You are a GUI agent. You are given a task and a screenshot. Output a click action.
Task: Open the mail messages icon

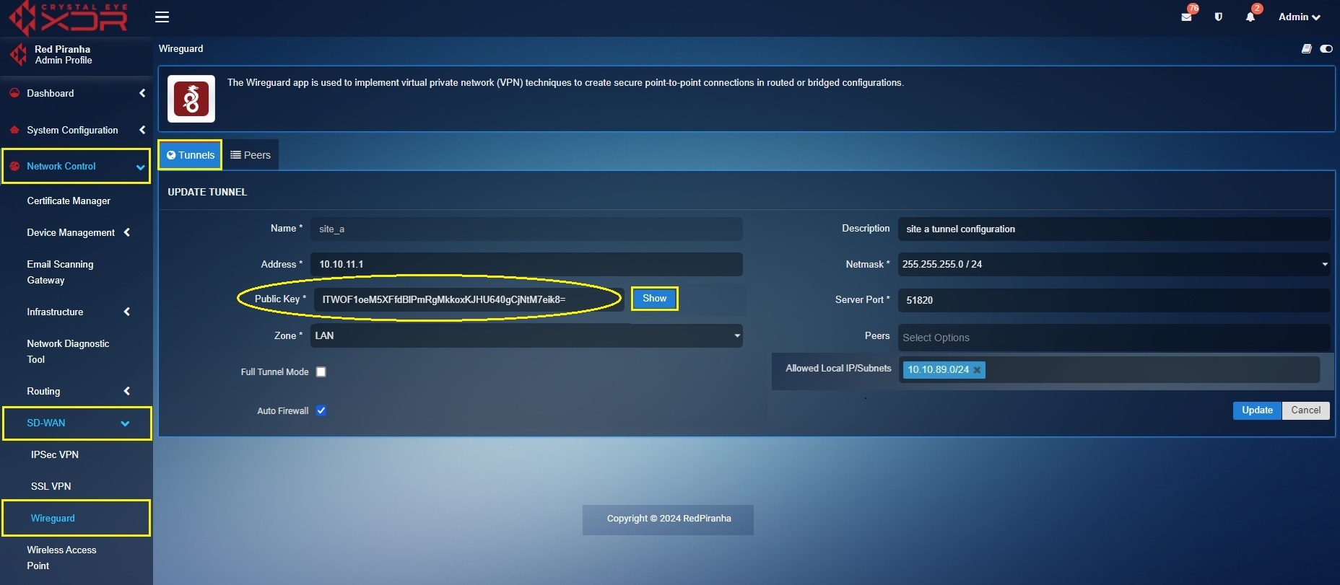(x=1186, y=17)
